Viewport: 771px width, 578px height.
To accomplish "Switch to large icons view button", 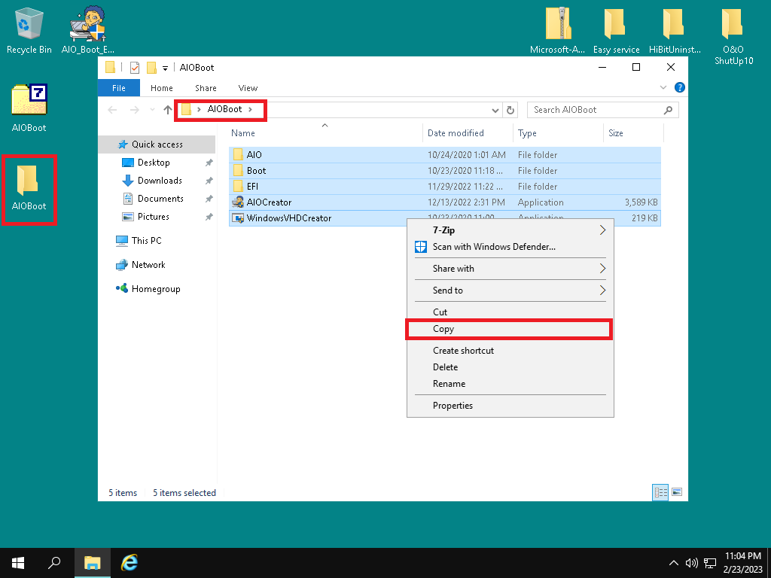I will tap(677, 492).
